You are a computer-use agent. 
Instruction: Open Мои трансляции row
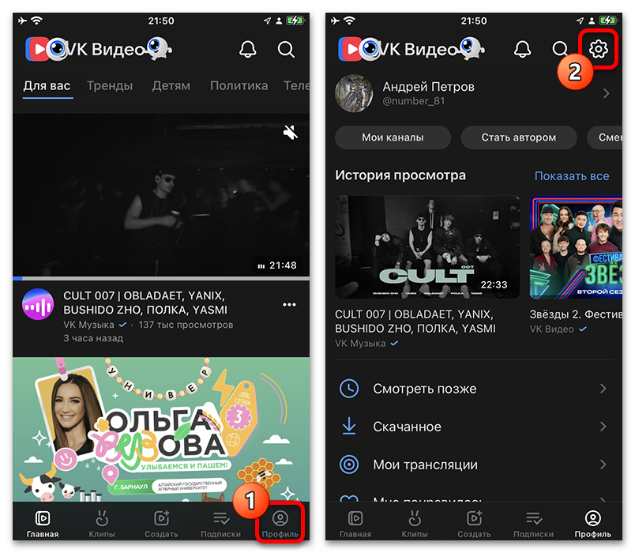click(x=473, y=465)
